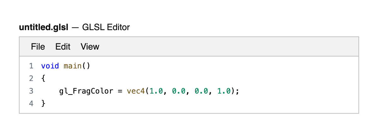Click the equals sign after gl_FragColor
Viewport: 378px width, 135px height.
tap(120, 91)
